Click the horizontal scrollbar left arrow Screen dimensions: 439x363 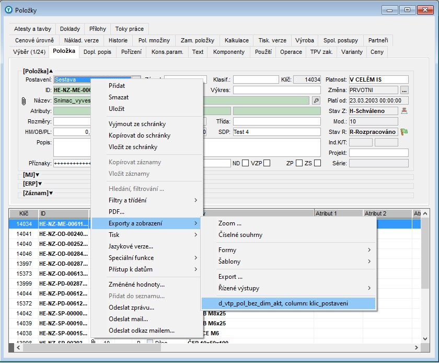tap(18, 348)
